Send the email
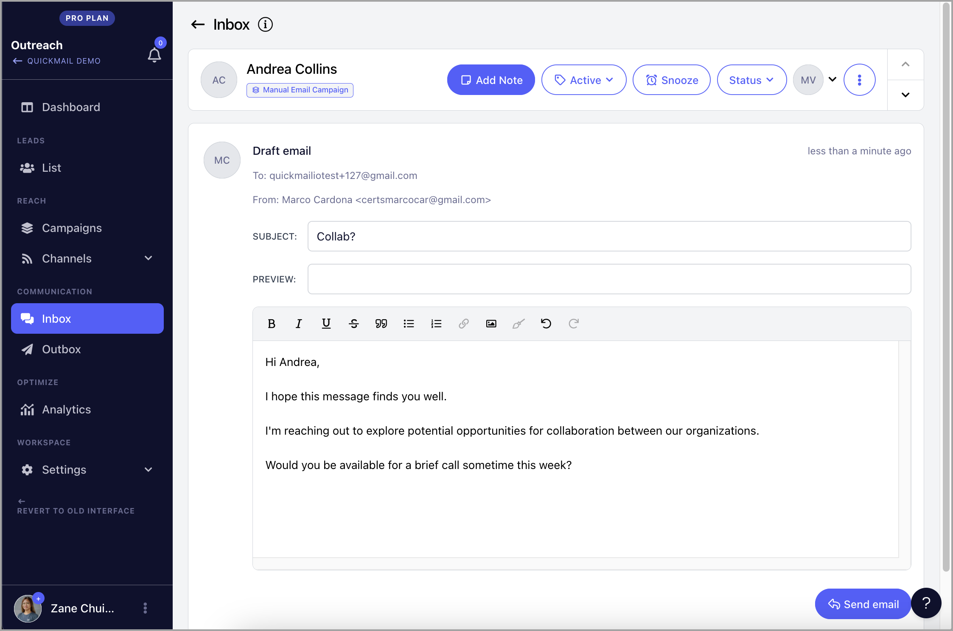Viewport: 953px width, 631px height. click(863, 604)
